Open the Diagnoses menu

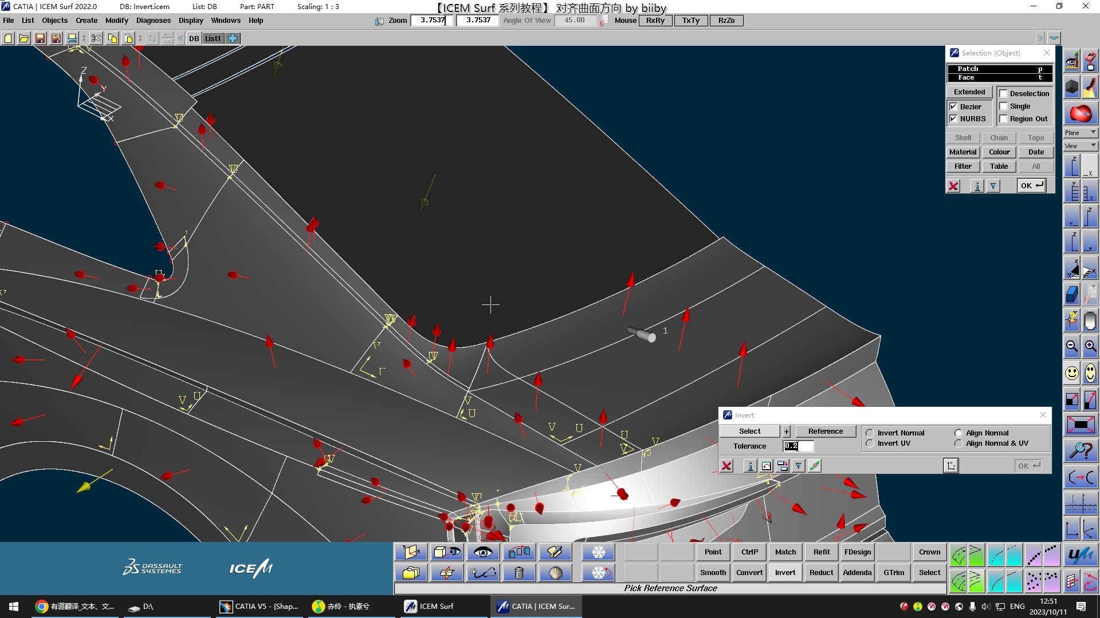pyautogui.click(x=154, y=21)
